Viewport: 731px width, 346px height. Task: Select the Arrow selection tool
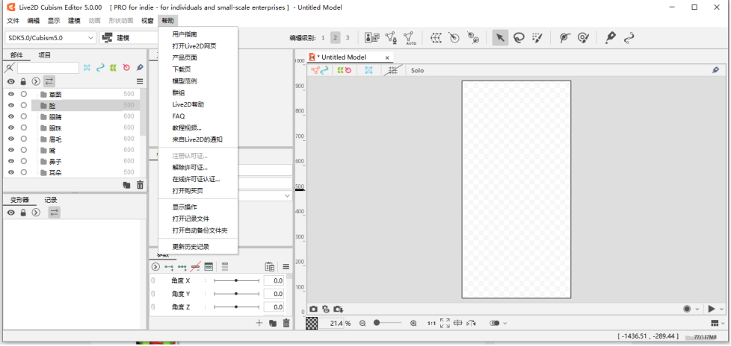pos(500,38)
